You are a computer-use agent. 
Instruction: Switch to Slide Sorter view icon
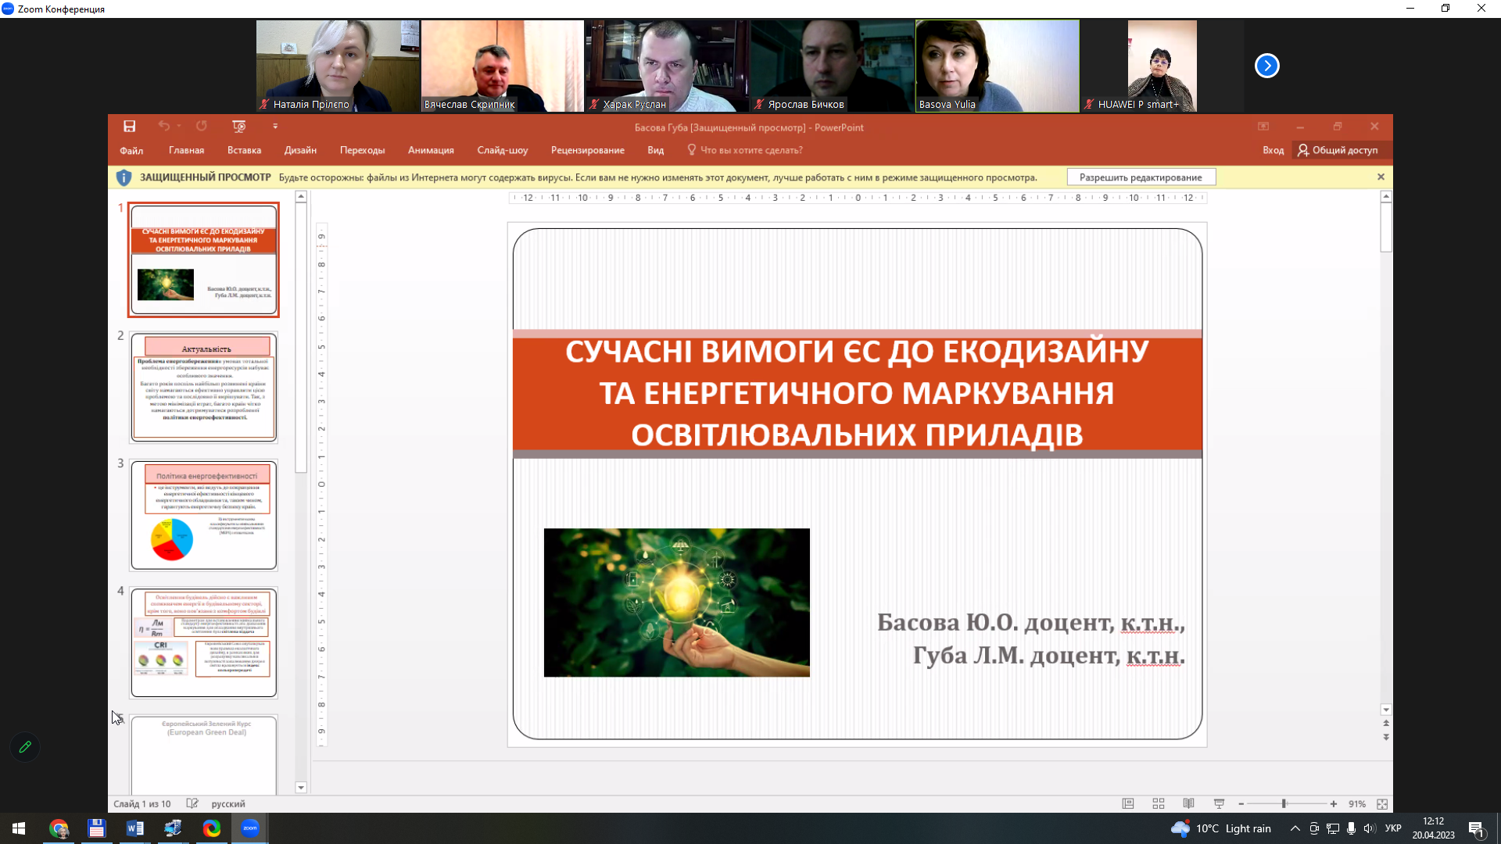click(1159, 803)
